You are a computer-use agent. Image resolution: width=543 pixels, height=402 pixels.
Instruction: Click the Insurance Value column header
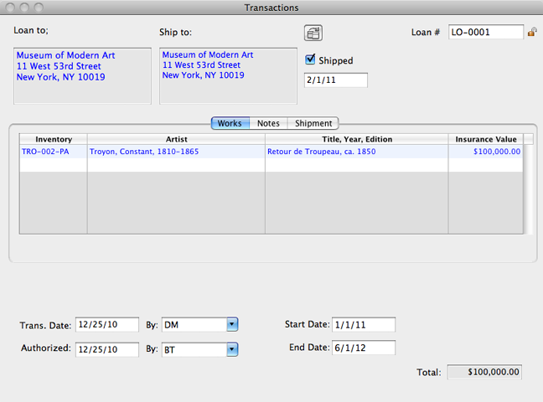click(x=485, y=139)
